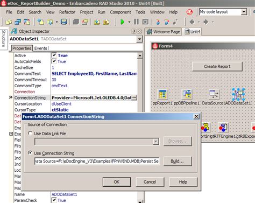Select the ppDBPipeline1 component on Form4
This screenshot has width=255, height=203.
coord(187,94)
